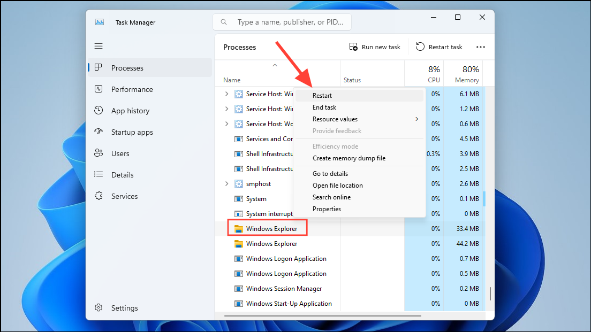Click the Windows Session Manager icon

click(x=239, y=289)
